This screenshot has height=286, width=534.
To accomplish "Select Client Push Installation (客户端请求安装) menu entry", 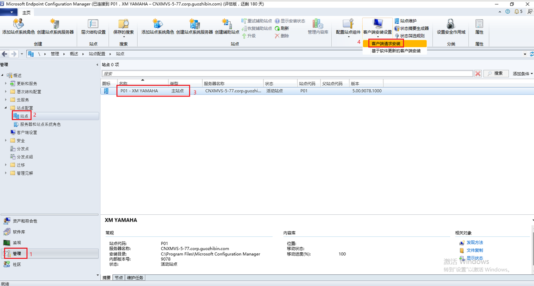I will [x=386, y=43].
